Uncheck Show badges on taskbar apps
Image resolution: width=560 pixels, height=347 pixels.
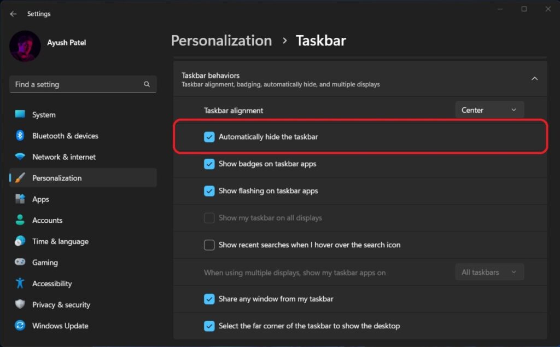pos(209,164)
